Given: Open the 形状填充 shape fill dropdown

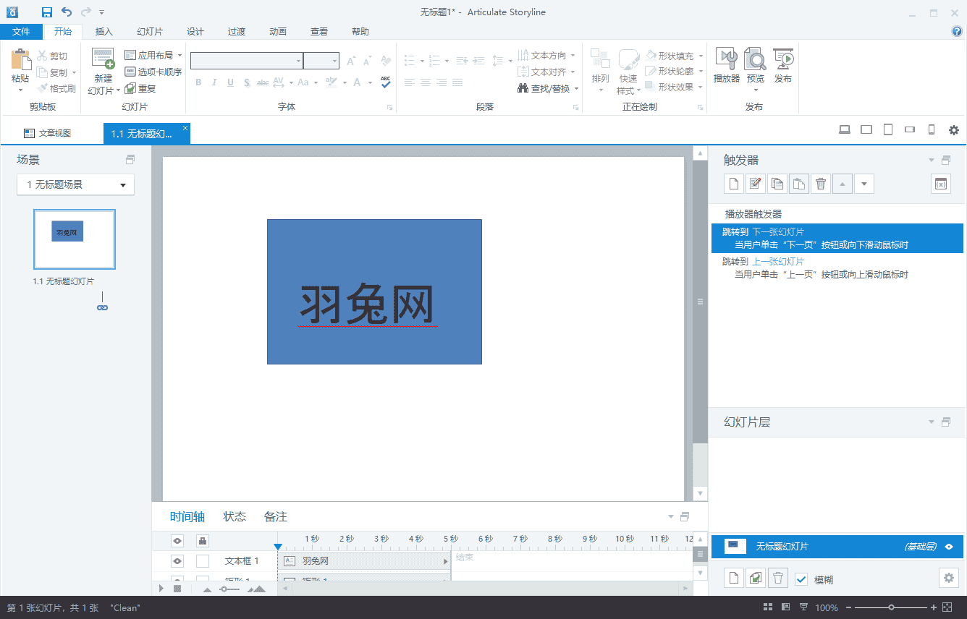Looking at the screenshot, I should pyautogui.click(x=671, y=54).
